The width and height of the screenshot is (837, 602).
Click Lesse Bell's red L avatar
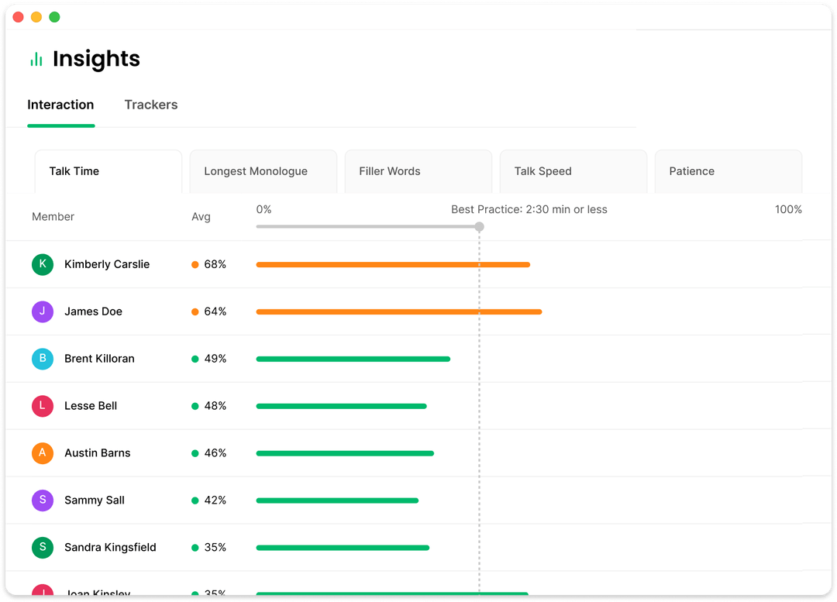43,406
